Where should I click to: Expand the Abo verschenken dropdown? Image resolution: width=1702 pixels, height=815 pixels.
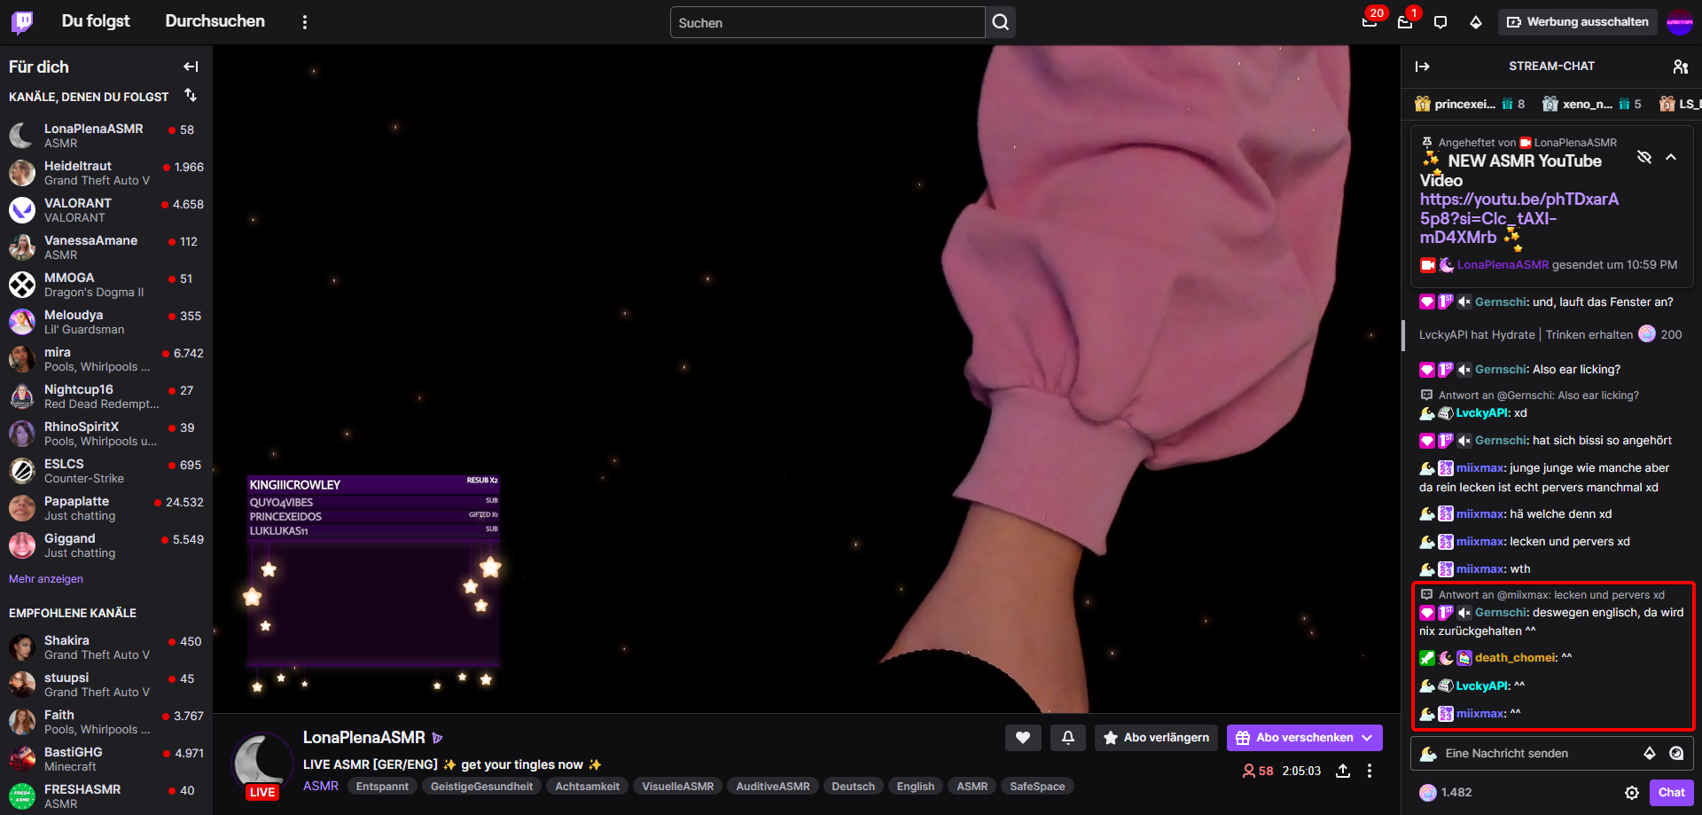[x=1368, y=738]
